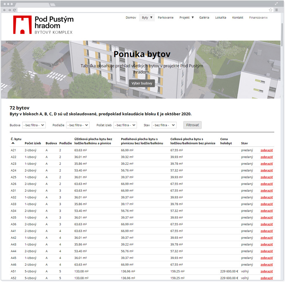
Task: Click the browser back arrow
Action: (4, 10)
